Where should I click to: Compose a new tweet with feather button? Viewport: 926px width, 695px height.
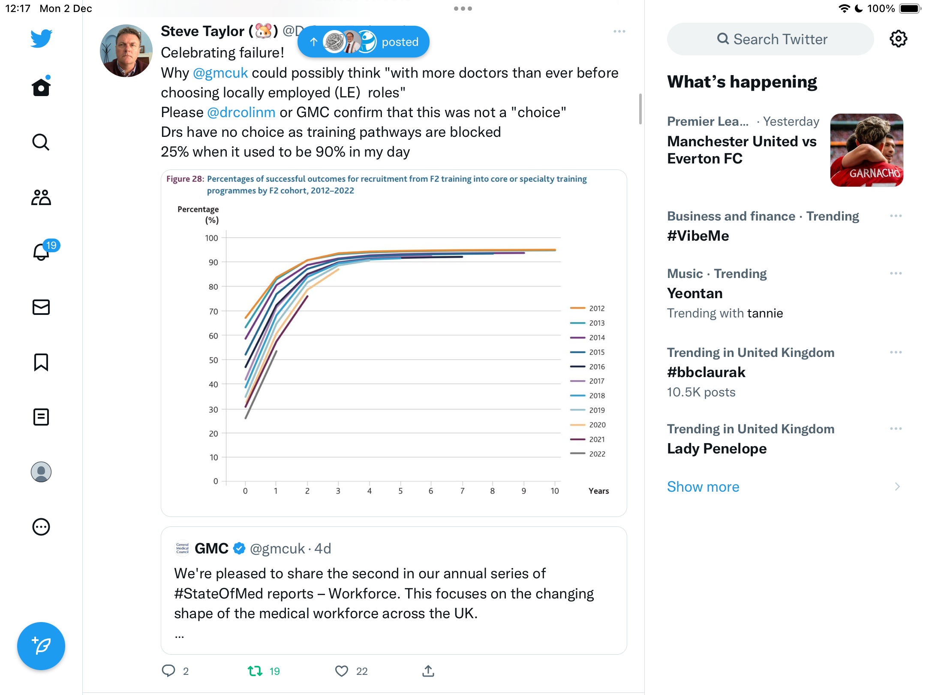(x=41, y=646)
